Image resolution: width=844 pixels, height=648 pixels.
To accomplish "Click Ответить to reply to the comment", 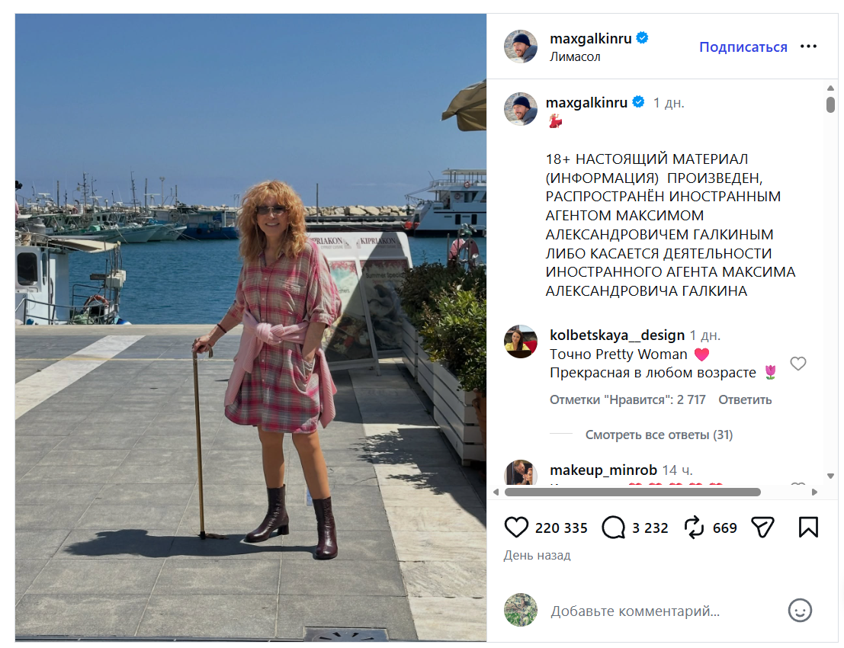I will pyautogui.click(x=745, y=400).
